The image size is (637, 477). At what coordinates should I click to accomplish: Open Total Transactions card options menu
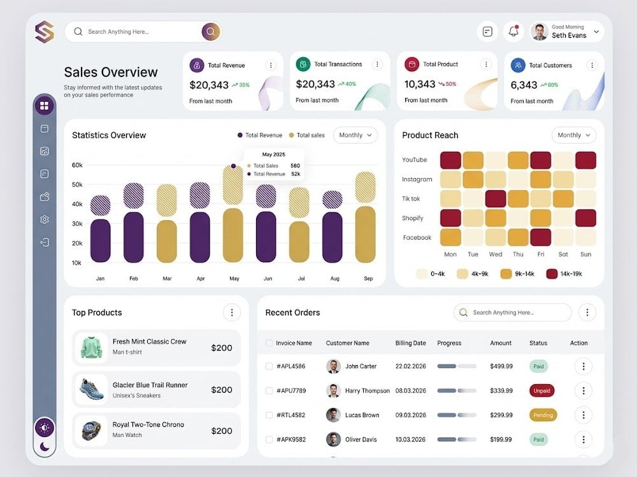(x=377, y=64)
